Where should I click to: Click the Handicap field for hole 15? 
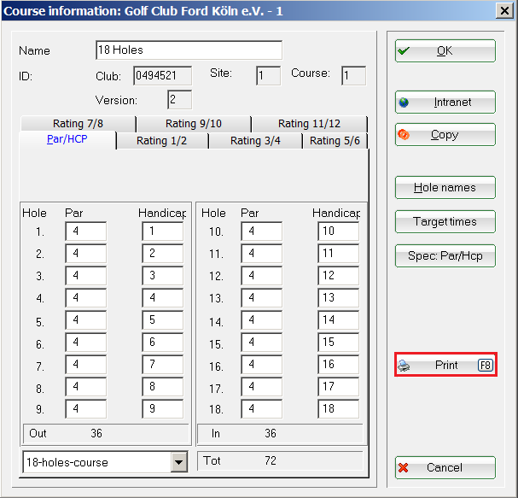pos(338,343)
